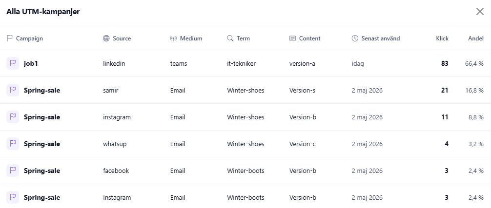Click the version-a content cell

[302, 64]
